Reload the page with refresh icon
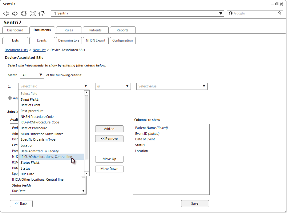Screen dimensions: 287x213 (24, 13)
